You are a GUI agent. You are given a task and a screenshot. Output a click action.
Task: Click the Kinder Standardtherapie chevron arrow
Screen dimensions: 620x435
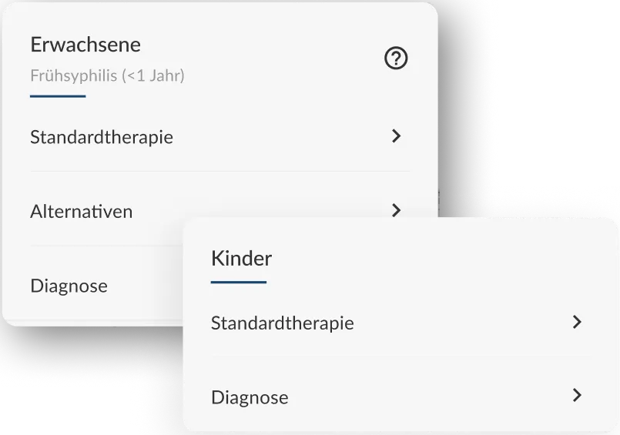(577, 322)
